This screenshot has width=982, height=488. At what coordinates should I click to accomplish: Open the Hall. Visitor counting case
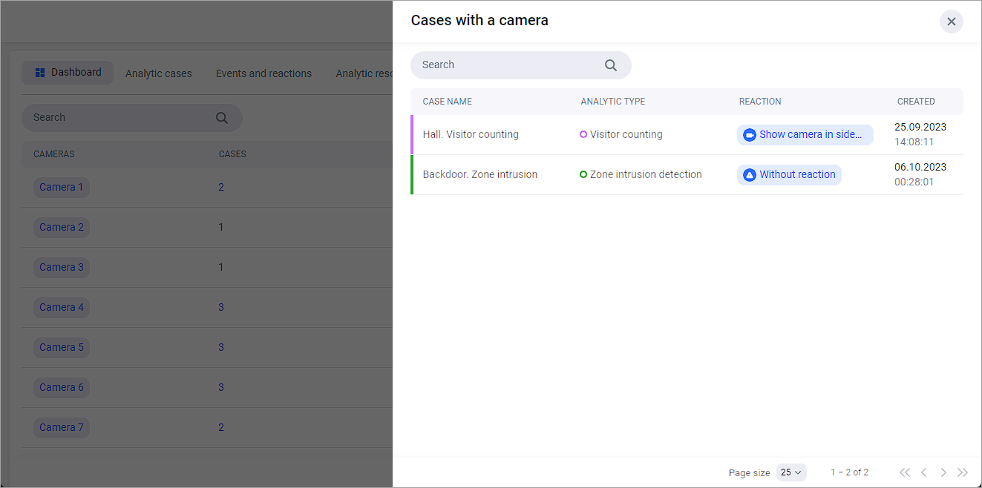pyautogui.click(x=471, y=135)
